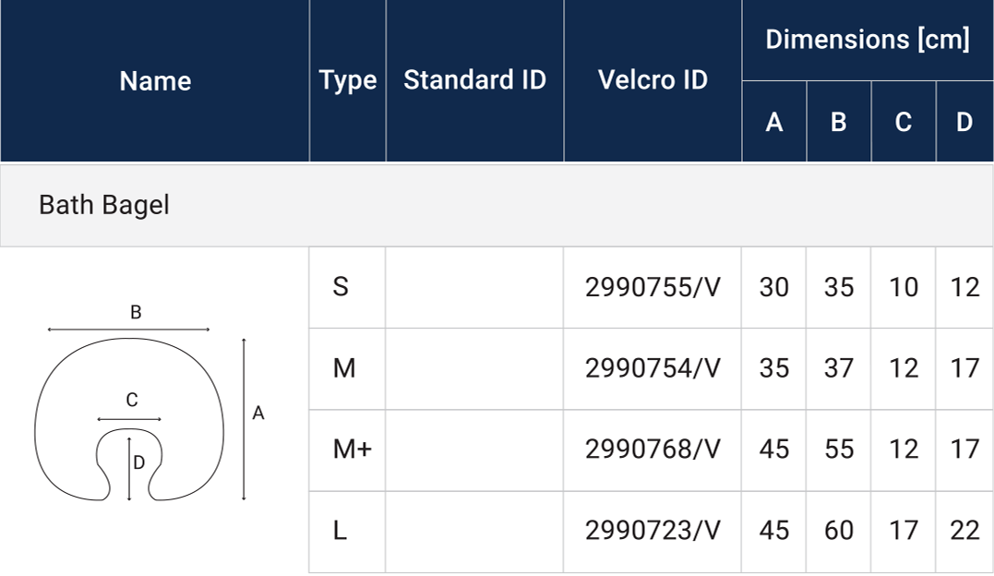Viewport: 994px width, 576px height.
Task: Click the Dimensions [cm] header
Action: [x=868, y=40]
